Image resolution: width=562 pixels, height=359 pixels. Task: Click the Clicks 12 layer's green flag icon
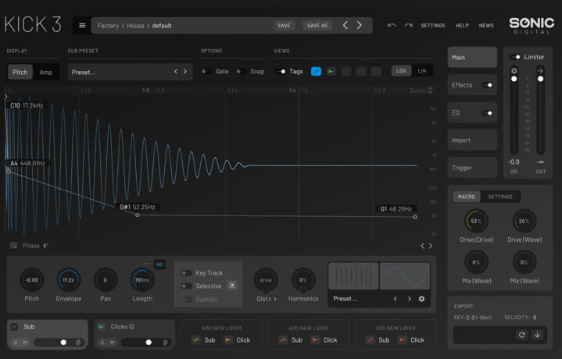[102, 326]
